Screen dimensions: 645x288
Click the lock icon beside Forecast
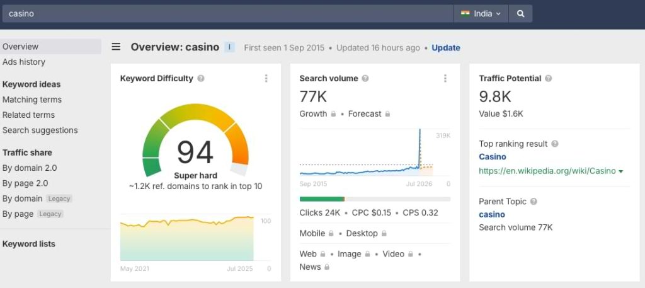coord(387,114)
